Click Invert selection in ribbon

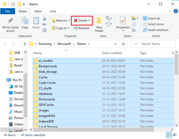(x=156, y=30)
